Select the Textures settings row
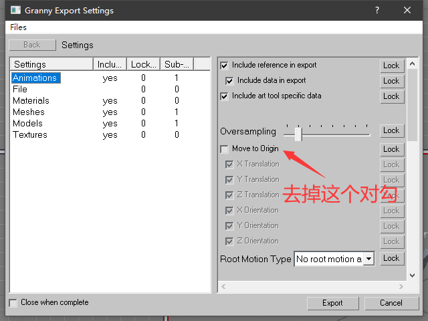 30,134
